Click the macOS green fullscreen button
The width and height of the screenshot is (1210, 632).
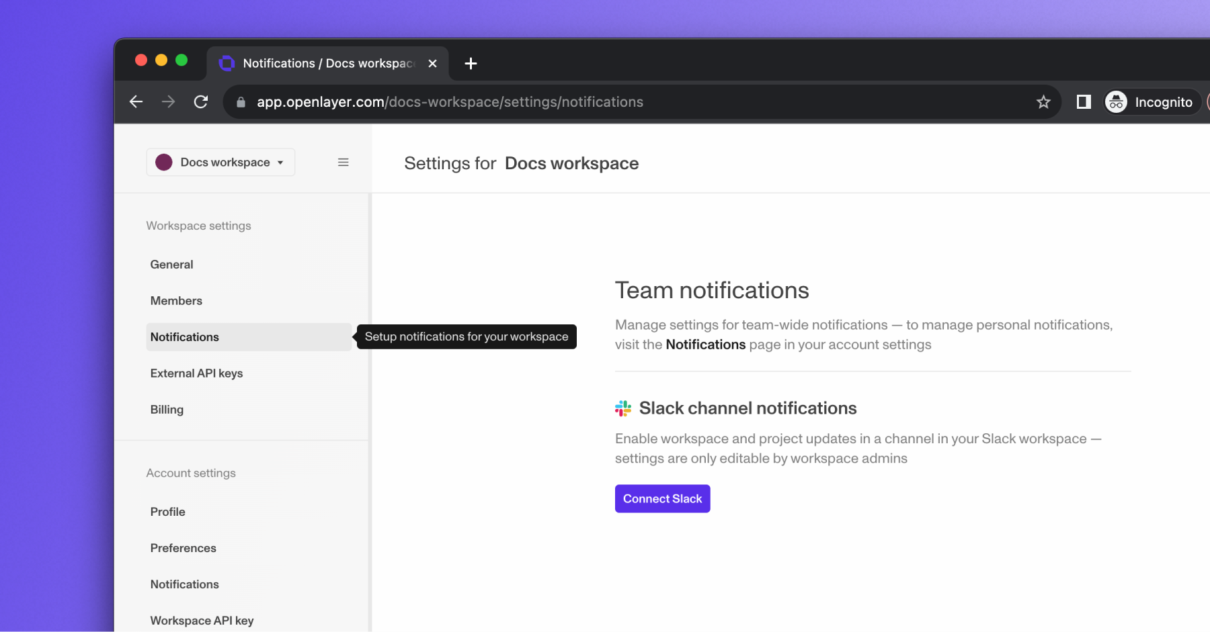[182, 60]
